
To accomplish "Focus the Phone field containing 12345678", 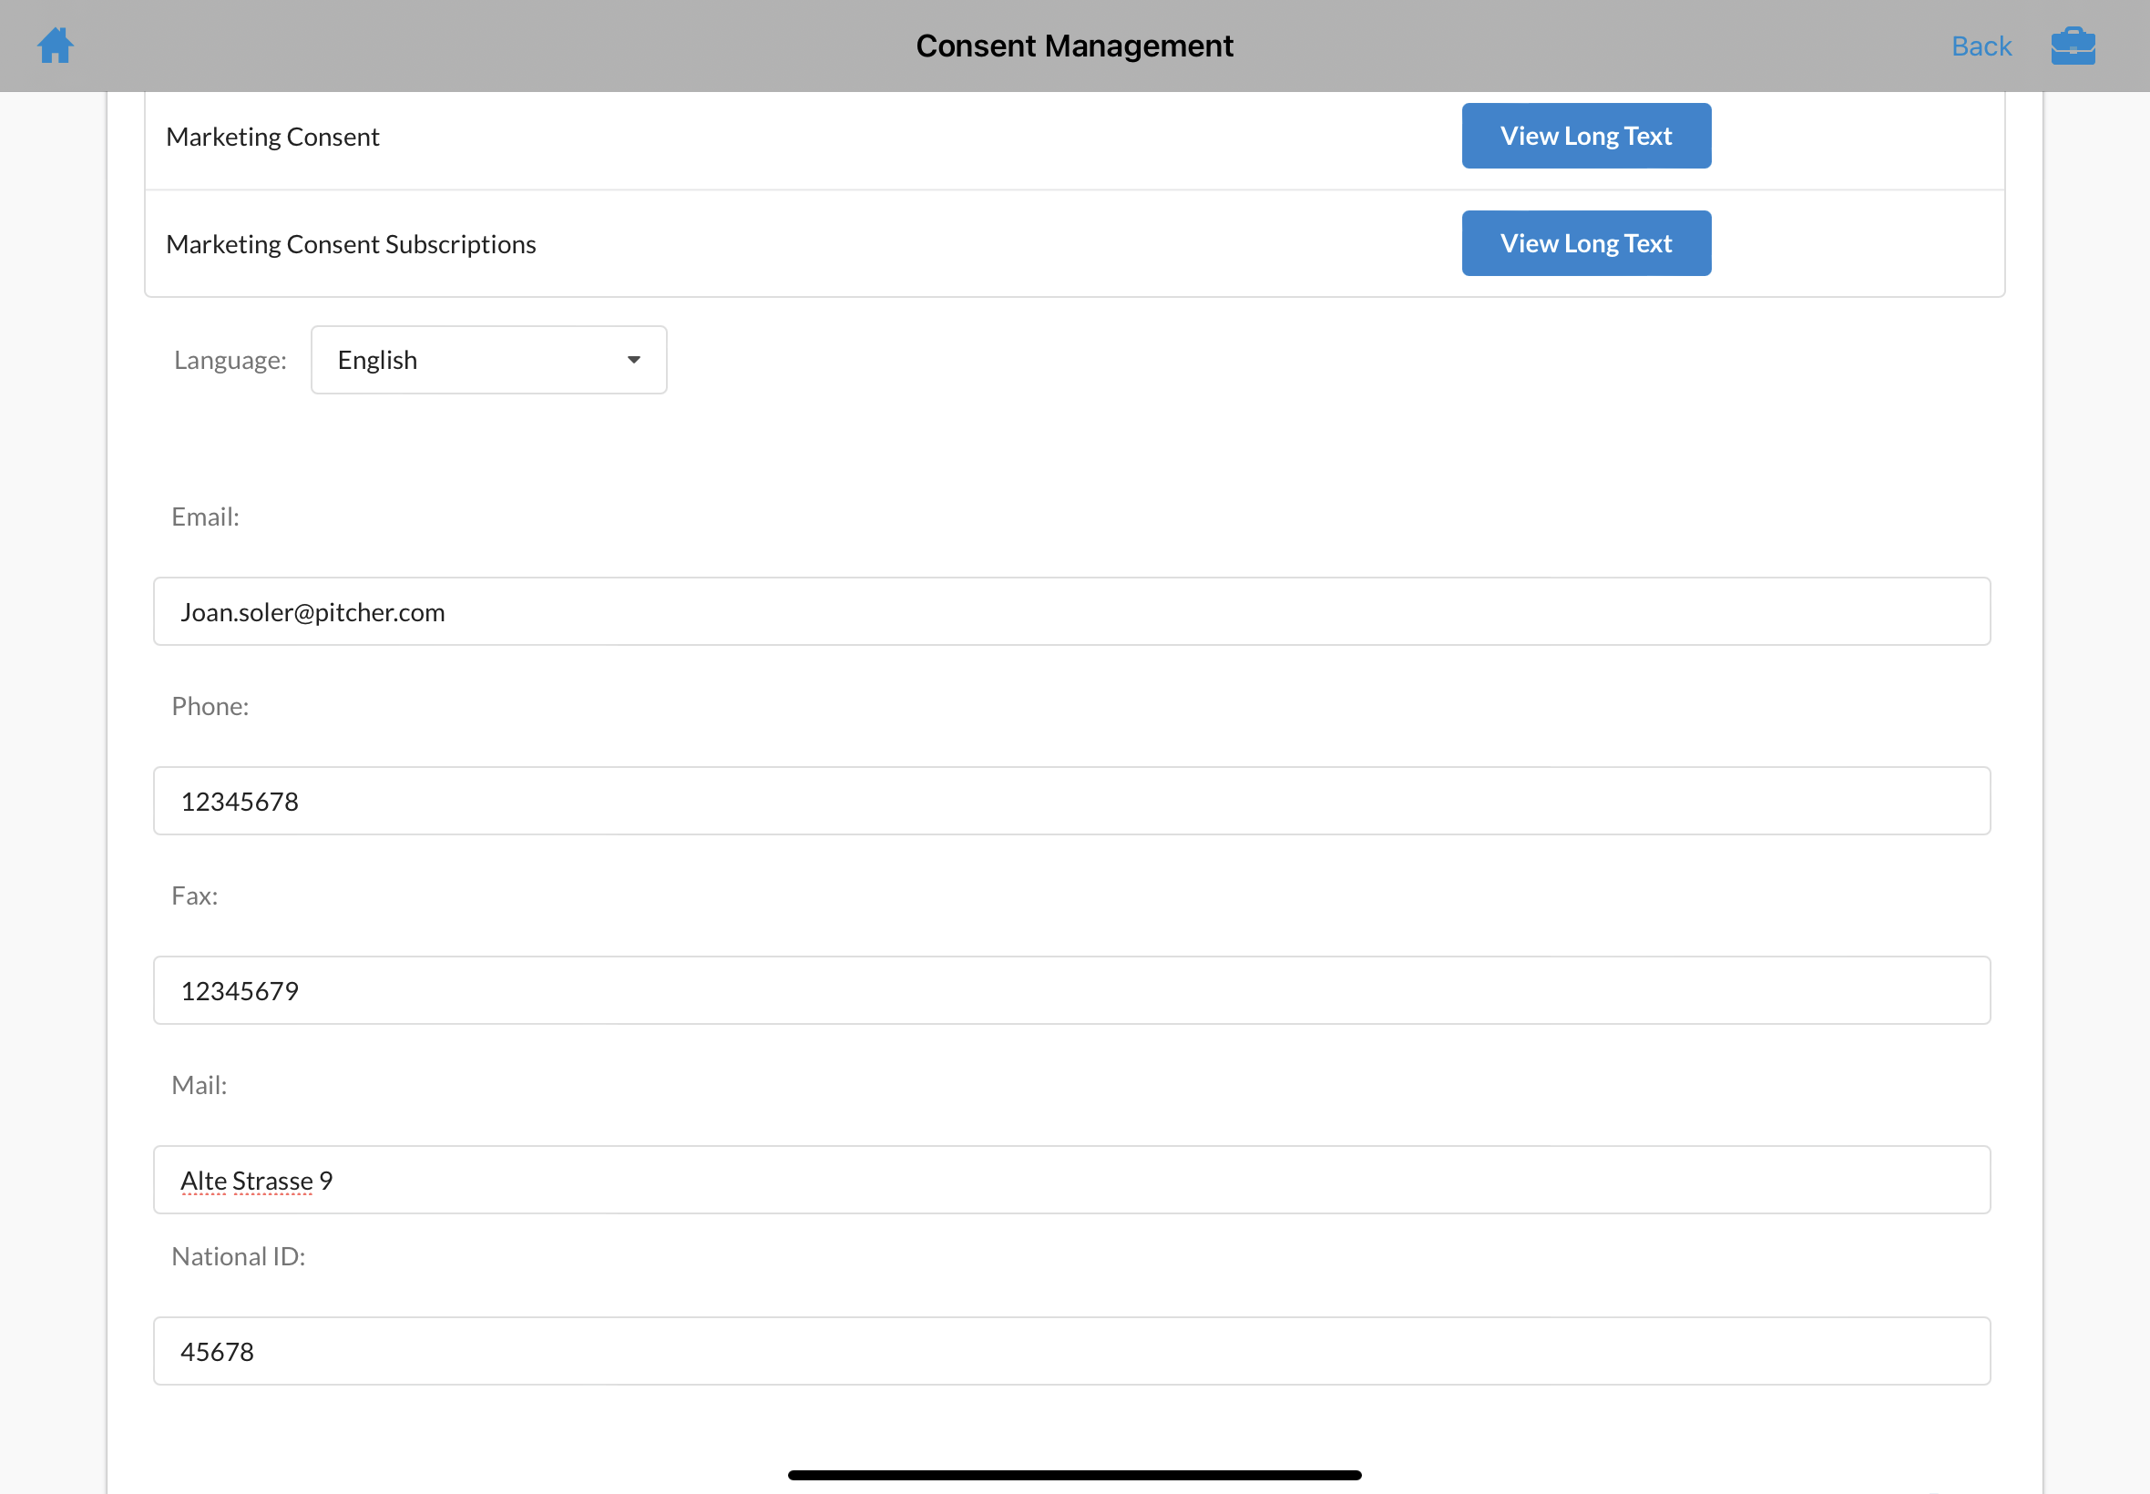I will point(1070,802).
